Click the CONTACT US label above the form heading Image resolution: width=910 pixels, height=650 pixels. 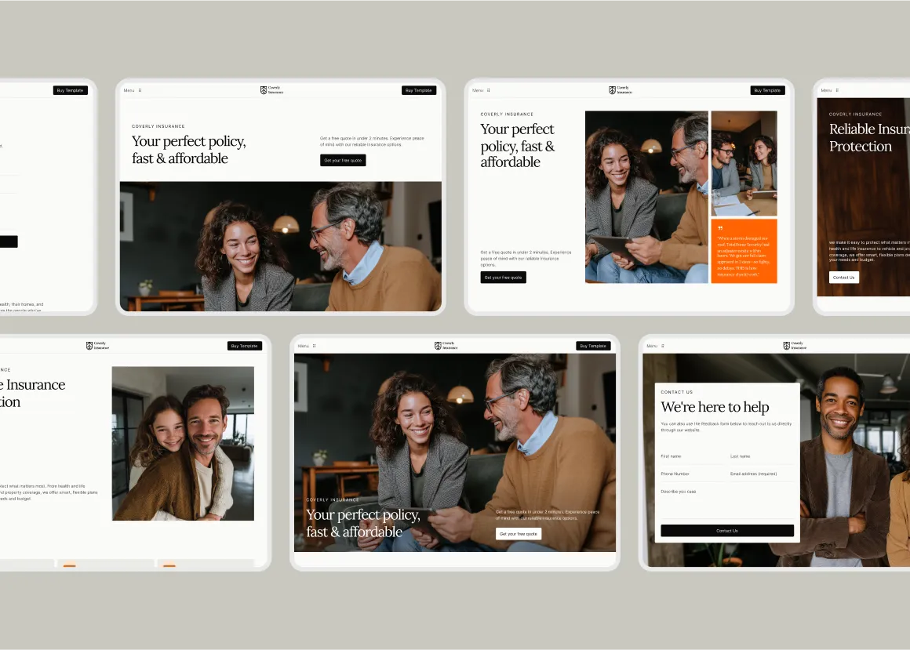pyautogui.click(x=677, y=393)
